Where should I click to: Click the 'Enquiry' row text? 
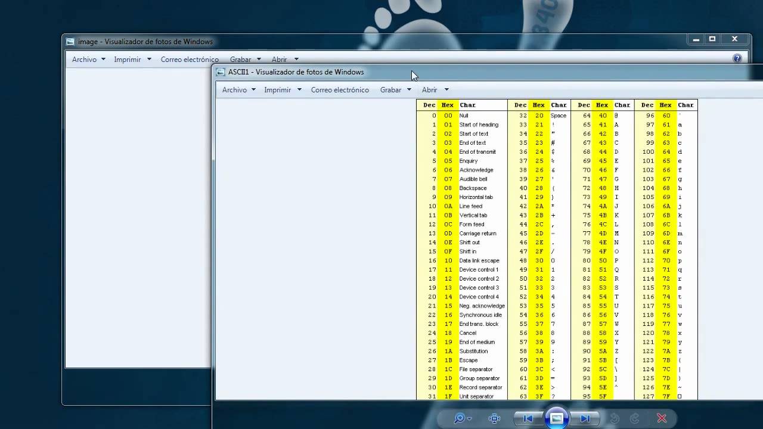click(469, 161)
